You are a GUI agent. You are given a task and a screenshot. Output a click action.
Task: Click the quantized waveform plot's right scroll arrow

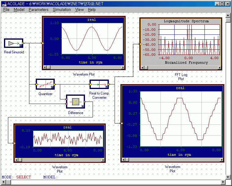tap(221, 159)
